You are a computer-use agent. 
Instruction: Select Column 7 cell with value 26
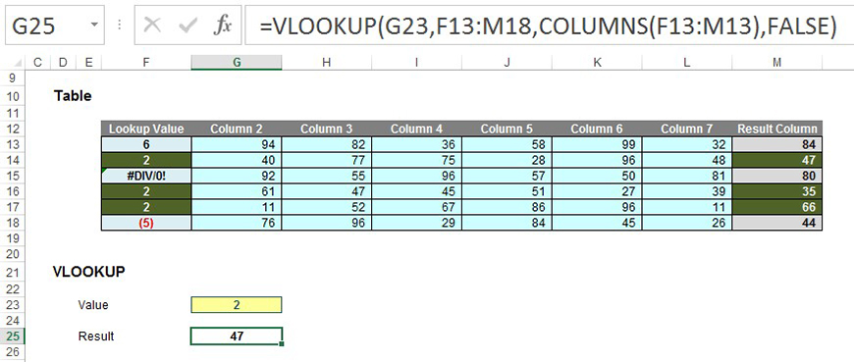pos(687,224)
